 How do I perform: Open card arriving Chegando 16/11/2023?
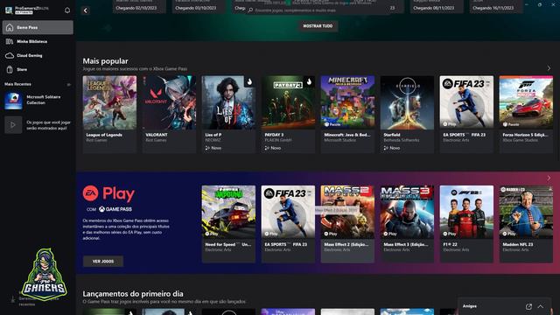496,6
